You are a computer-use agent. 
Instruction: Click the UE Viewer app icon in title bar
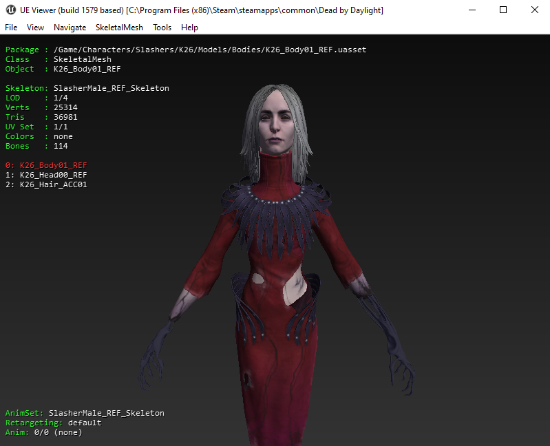tap(11, 10)
